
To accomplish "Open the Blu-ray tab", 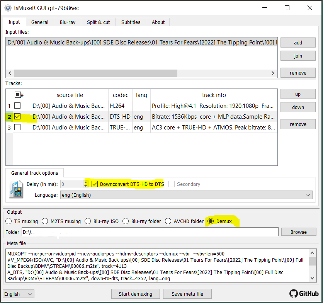I will pos(68,22).
